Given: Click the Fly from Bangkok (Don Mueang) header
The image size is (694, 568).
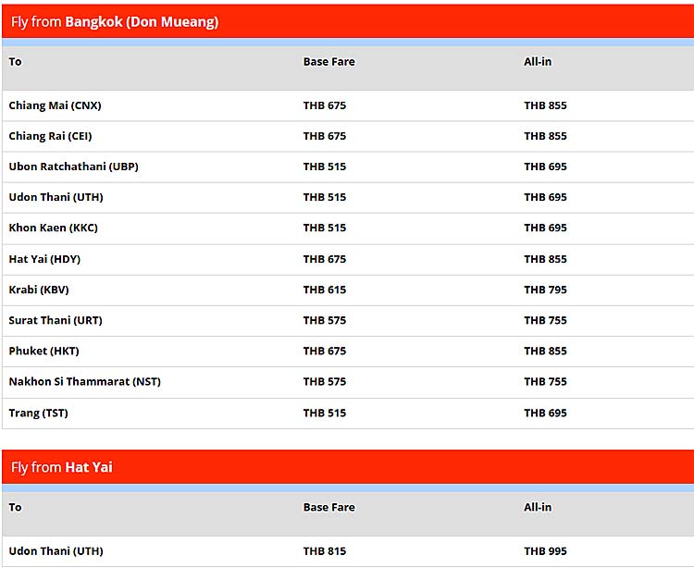Looking at the screenshot, I should pyautogui.click(x=115, y=21).
